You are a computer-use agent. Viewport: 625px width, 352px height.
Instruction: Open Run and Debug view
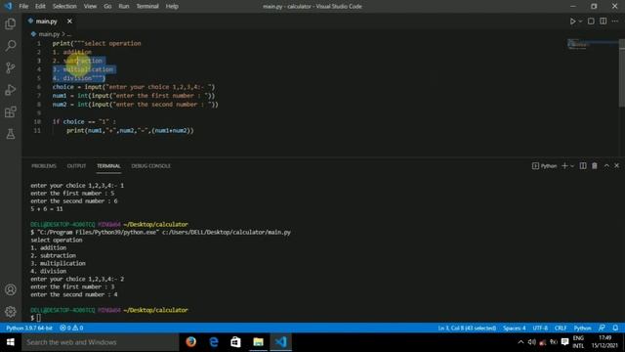tap(11, 90)
